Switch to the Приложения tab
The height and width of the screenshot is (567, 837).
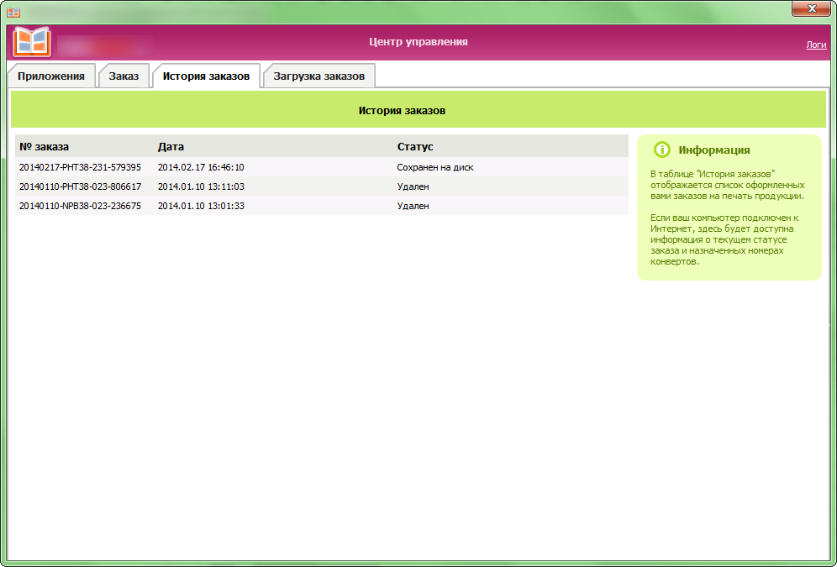pyautogui.click(x=51, y=76)
